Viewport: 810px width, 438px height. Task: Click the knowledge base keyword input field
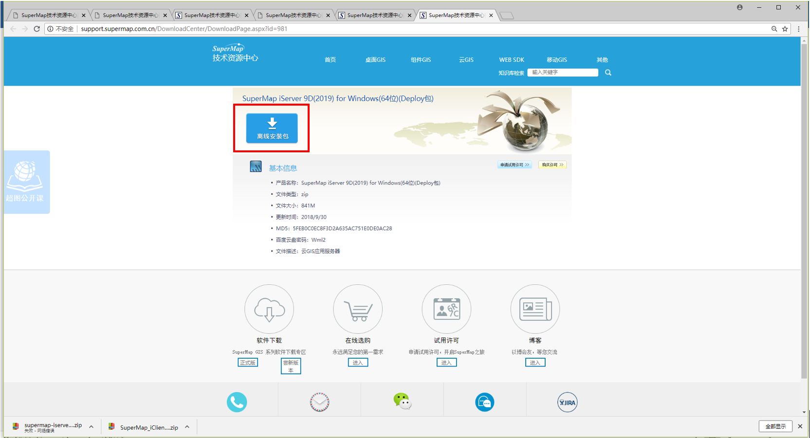563,73
